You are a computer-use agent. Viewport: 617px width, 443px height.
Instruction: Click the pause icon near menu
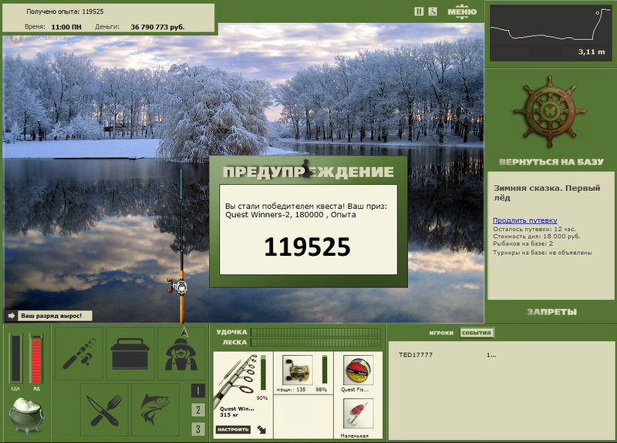tap(419, 12)
